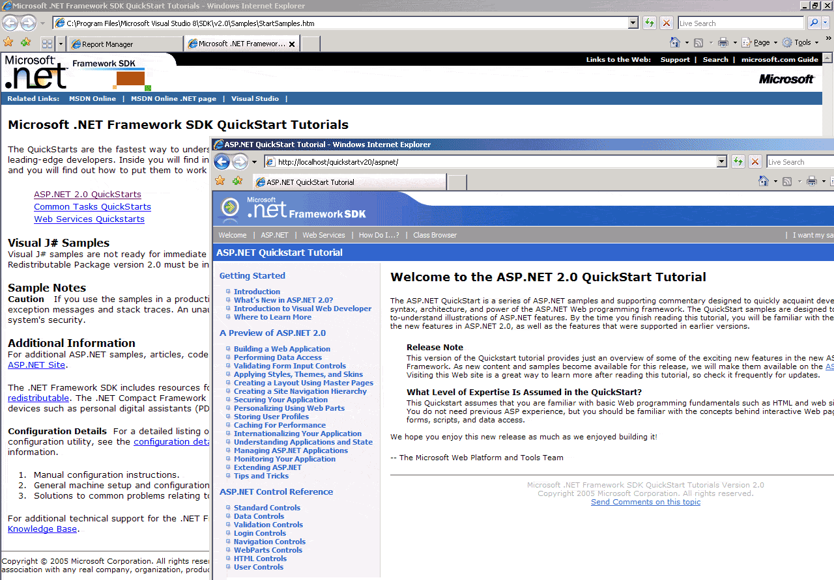Open the Tools menu dropdown
The image size is (834, 580).
800,42
